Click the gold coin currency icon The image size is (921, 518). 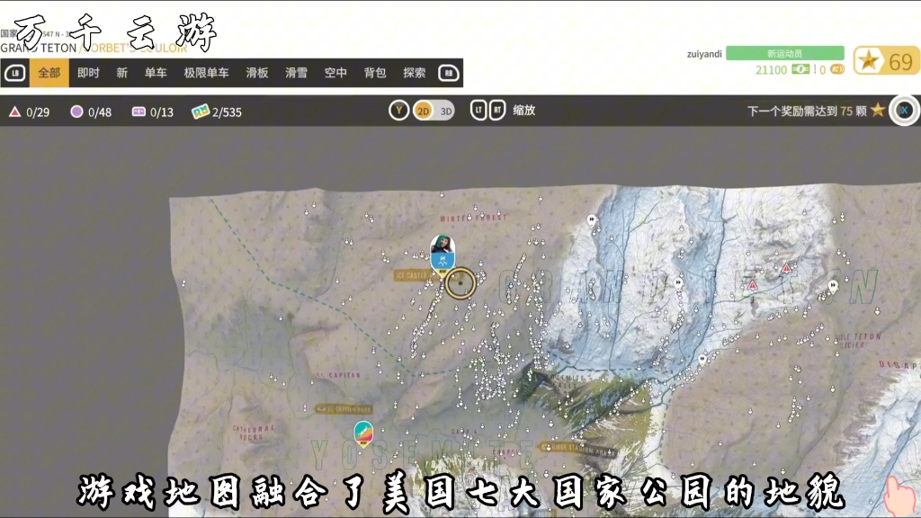coord(837,69)
